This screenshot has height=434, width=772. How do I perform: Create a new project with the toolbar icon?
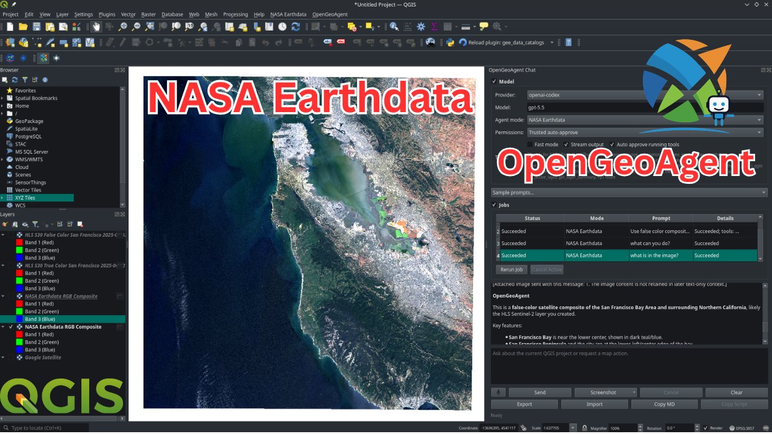coord(10,27)
